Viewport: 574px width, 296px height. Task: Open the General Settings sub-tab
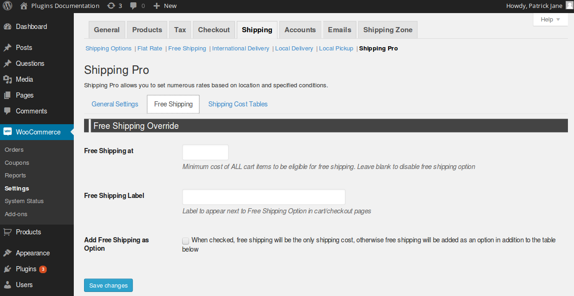pos(115,104)
